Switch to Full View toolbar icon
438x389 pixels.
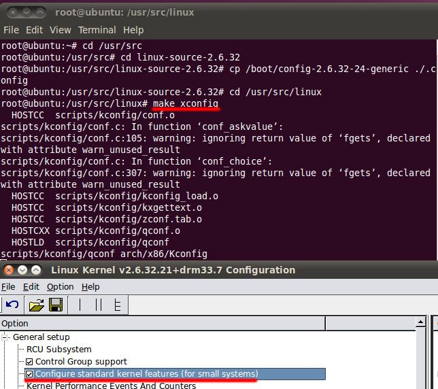pyautogui.click(x=117, y=305)
